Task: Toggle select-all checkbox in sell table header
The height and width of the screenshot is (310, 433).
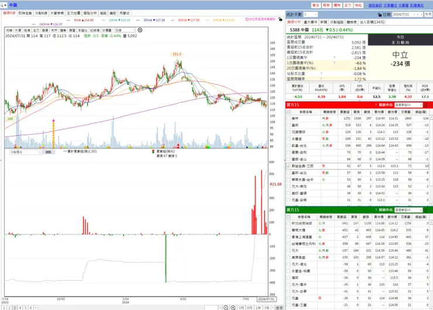Action: (x=288, y=217)
